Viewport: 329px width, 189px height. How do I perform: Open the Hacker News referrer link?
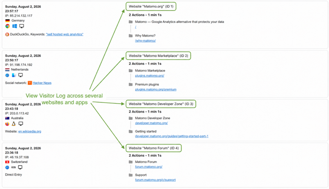point(42,83)
